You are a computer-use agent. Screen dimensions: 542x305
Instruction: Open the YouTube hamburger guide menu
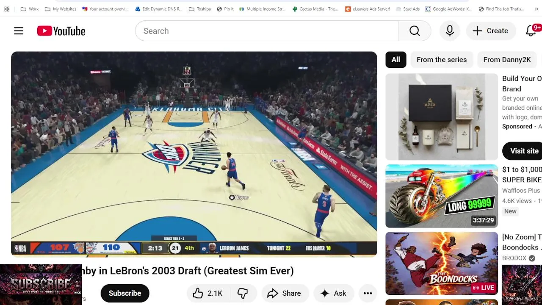pyautogui.click(x=19, y=31)
